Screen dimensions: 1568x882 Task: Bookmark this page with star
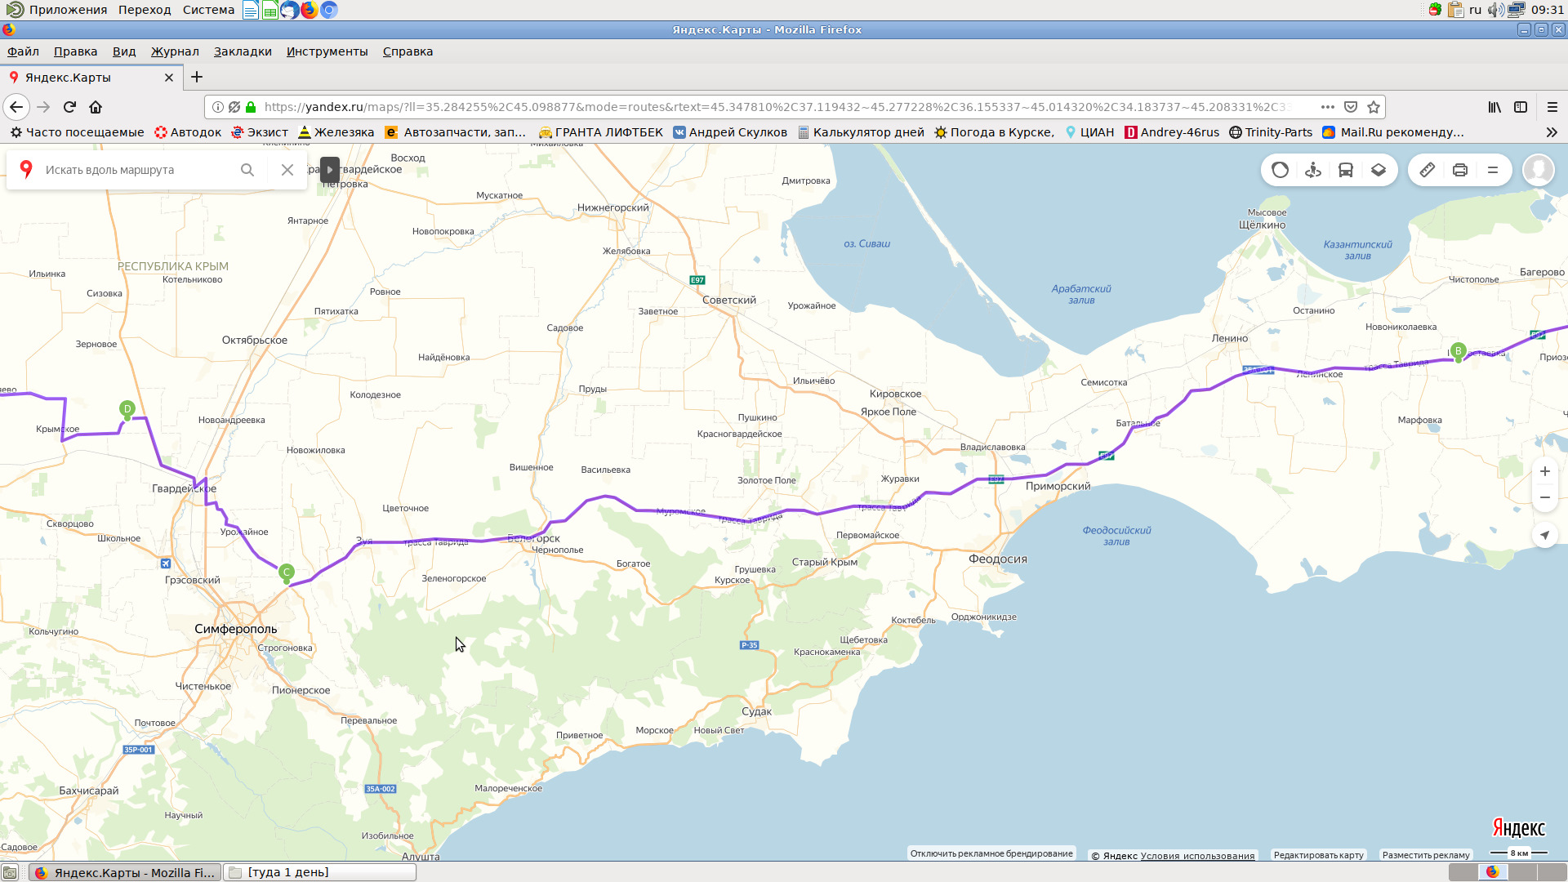(1374, 107)
